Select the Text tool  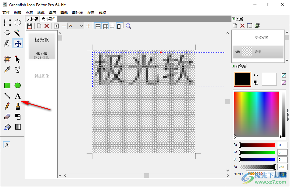pos(17,96)
